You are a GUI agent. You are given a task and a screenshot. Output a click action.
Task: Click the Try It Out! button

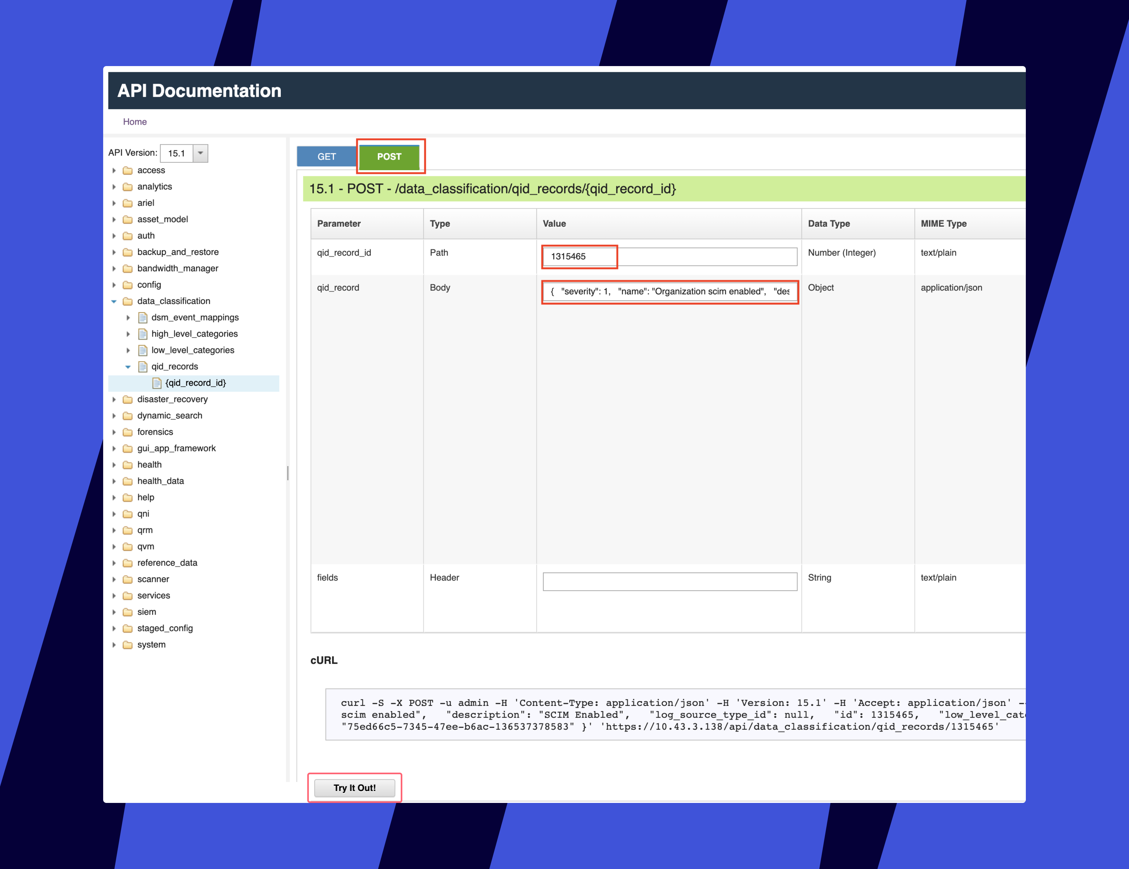point(355,788)
